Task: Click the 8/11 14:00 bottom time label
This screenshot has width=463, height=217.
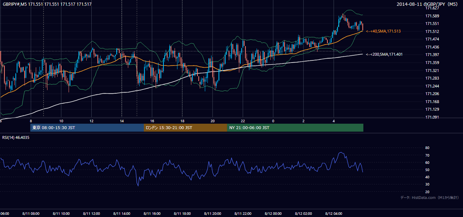Action: point(122,214)
